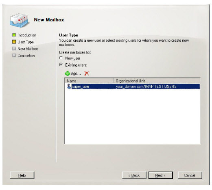Click the yellow User Type step indicator
The width and height of the screenshot is (212, 190).
(14, 42)
